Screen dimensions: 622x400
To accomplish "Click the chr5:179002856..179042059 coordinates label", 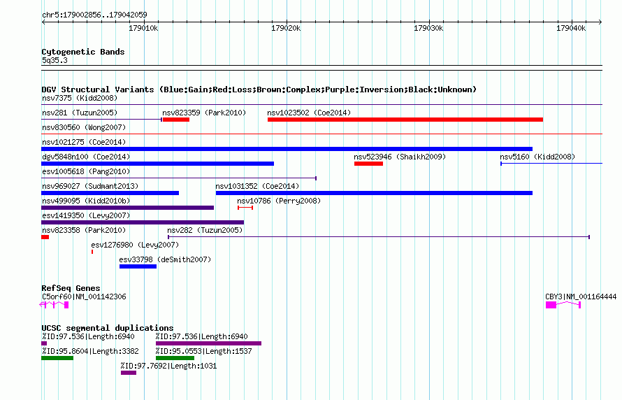I will (94, 15).
